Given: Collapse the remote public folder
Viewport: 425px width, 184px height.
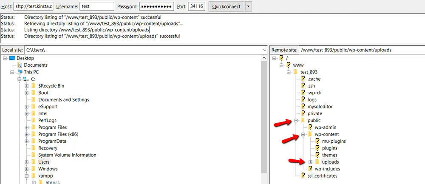Looking at the screenshot, I should coord(296,121).
